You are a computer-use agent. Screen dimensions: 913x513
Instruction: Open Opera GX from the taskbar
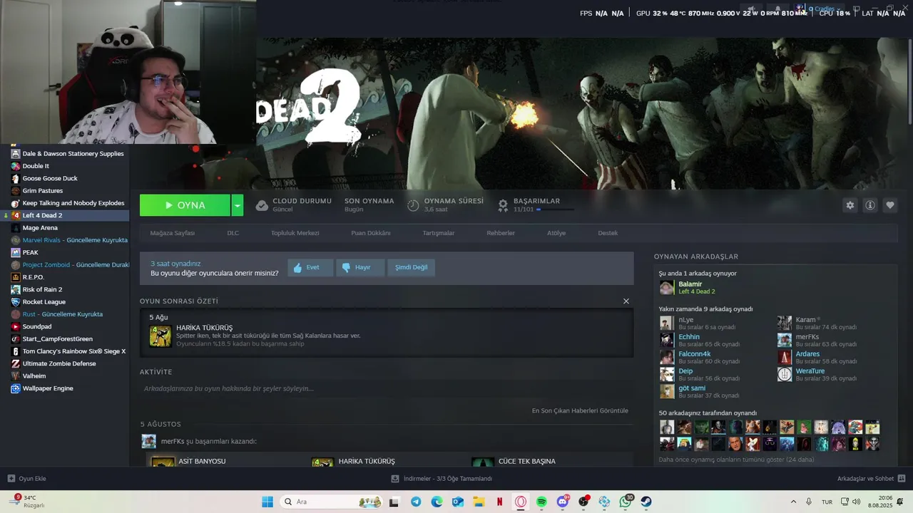pos(521,502)
